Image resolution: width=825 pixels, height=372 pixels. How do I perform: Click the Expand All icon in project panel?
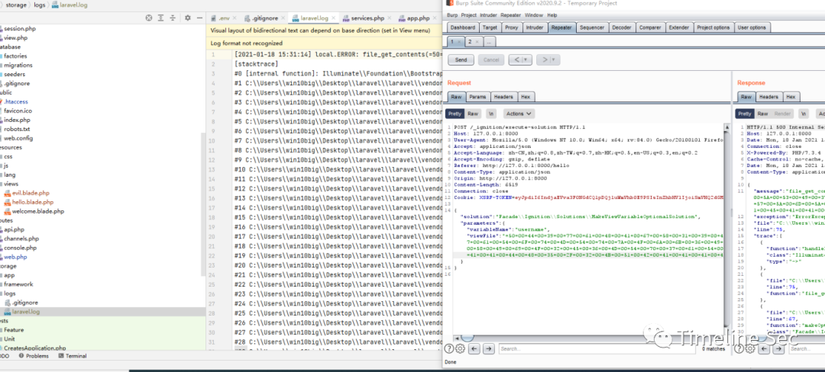pyautogui.click(x=161, y=18)
